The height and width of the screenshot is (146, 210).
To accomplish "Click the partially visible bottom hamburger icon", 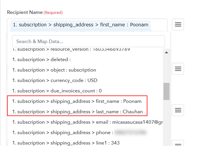I will point(178,143).
